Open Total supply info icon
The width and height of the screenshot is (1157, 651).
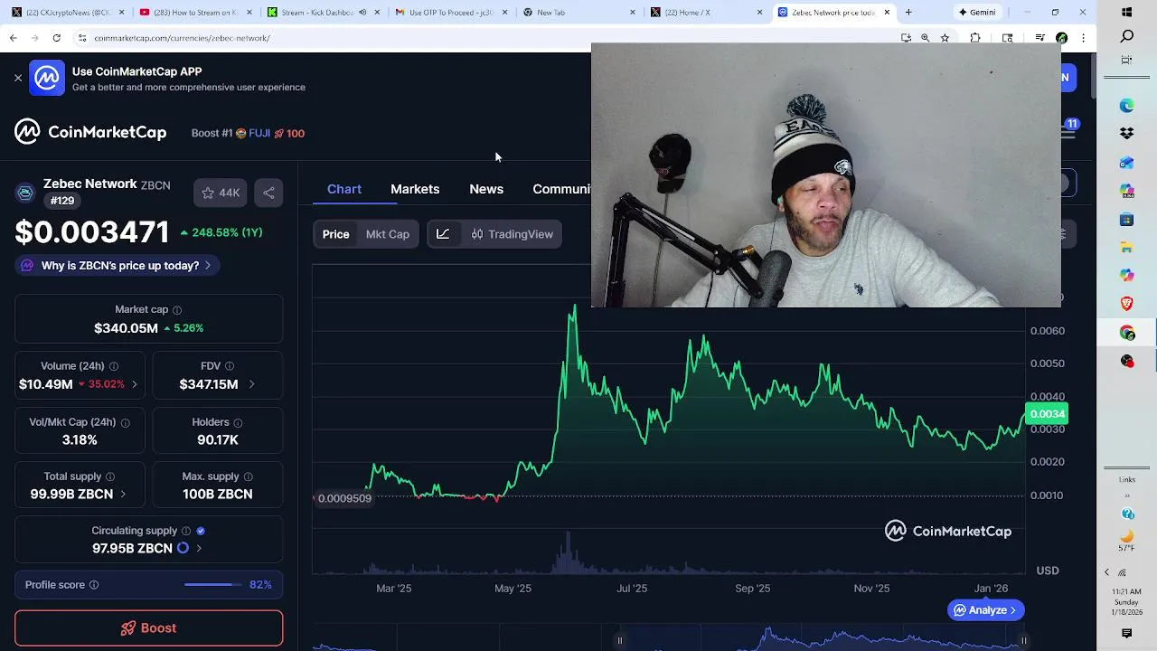pos(110,476)
